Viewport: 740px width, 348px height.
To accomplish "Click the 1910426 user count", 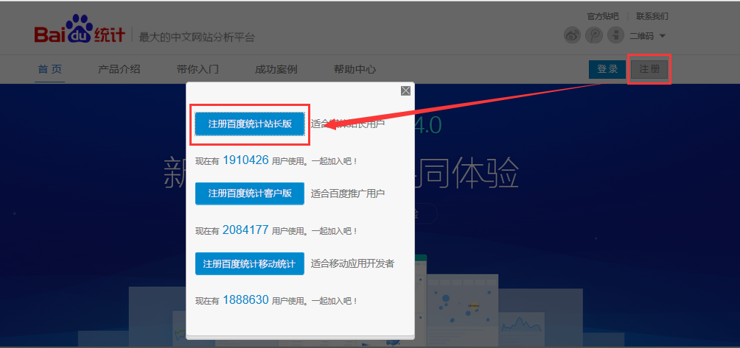I will tap(245, 160).
